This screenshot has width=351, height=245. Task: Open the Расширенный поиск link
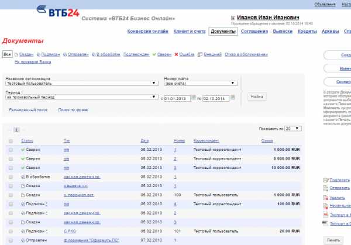[x=28, y=110]
